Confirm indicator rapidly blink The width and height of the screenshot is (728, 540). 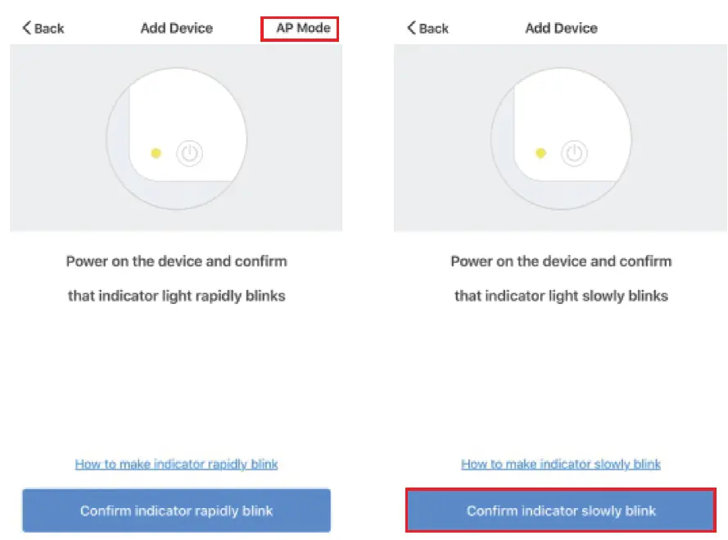click(x=176, y=511)
